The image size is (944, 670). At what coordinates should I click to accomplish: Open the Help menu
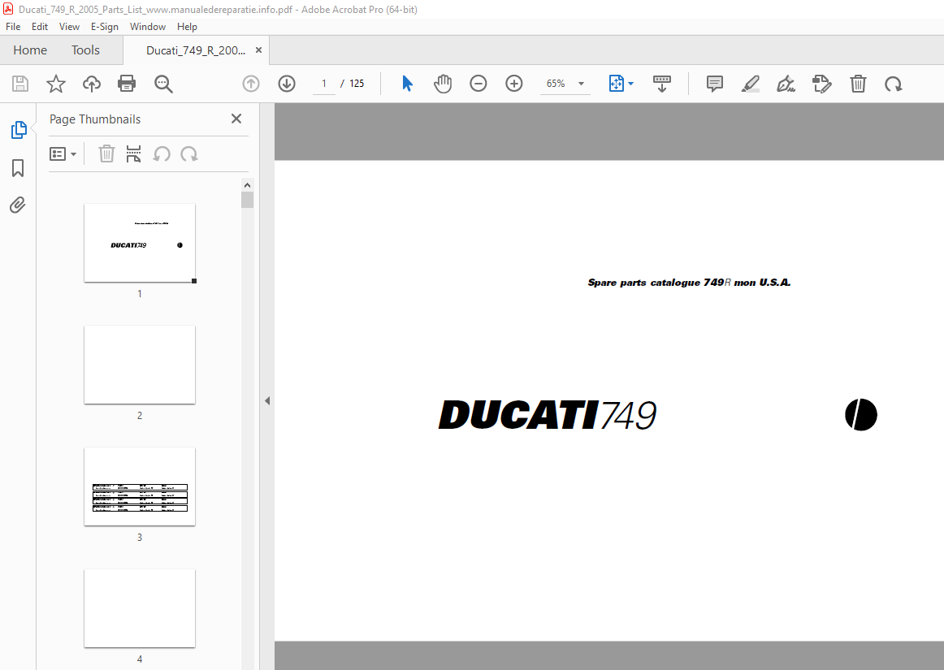pyautogui.click(x=187, y=27)
